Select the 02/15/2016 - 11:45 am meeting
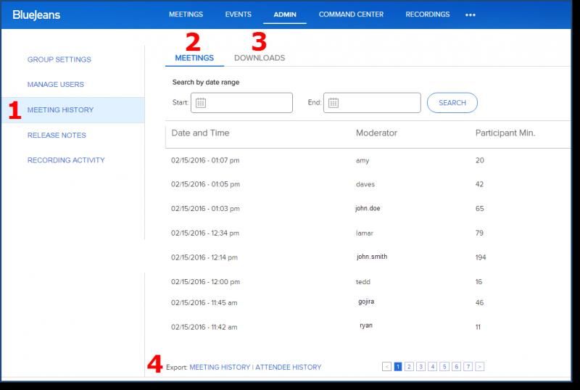580x390 pixels. 204,302
